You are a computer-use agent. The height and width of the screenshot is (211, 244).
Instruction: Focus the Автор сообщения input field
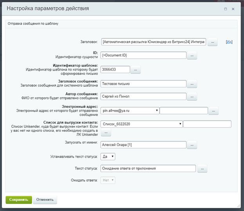coord(143,96)
